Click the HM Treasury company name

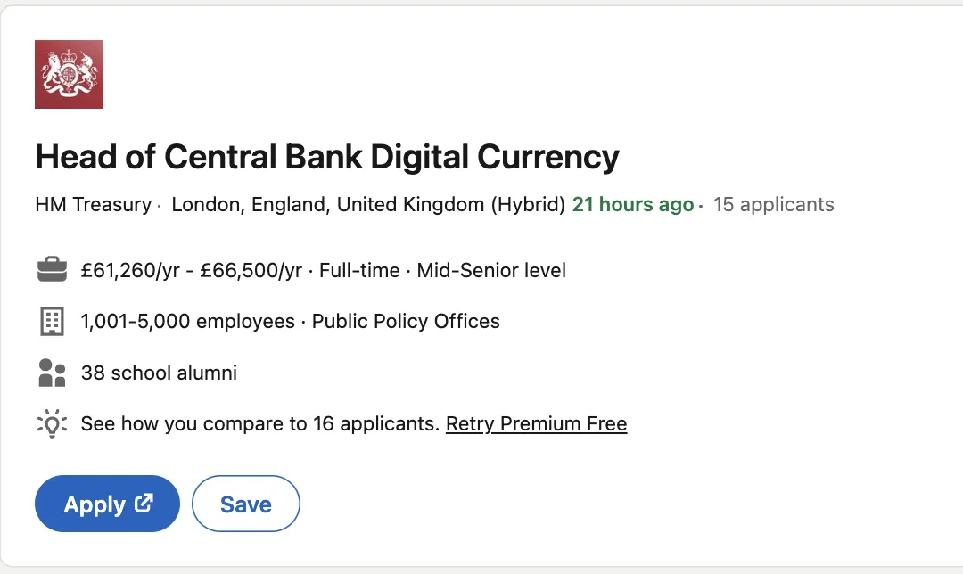94,204
